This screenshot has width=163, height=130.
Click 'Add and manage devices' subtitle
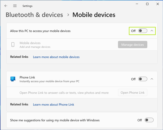pos(35,47)
